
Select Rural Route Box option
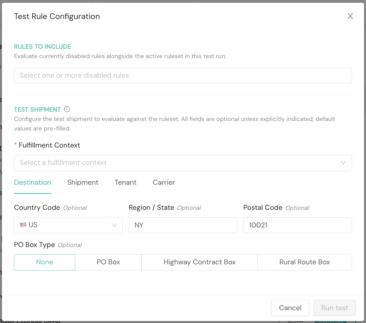point(305,262)
